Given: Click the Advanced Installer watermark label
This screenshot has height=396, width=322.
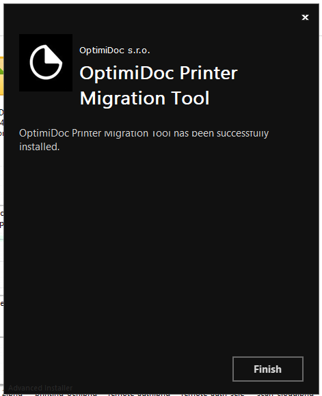Looking at the screenshot, I should (40, 388).
